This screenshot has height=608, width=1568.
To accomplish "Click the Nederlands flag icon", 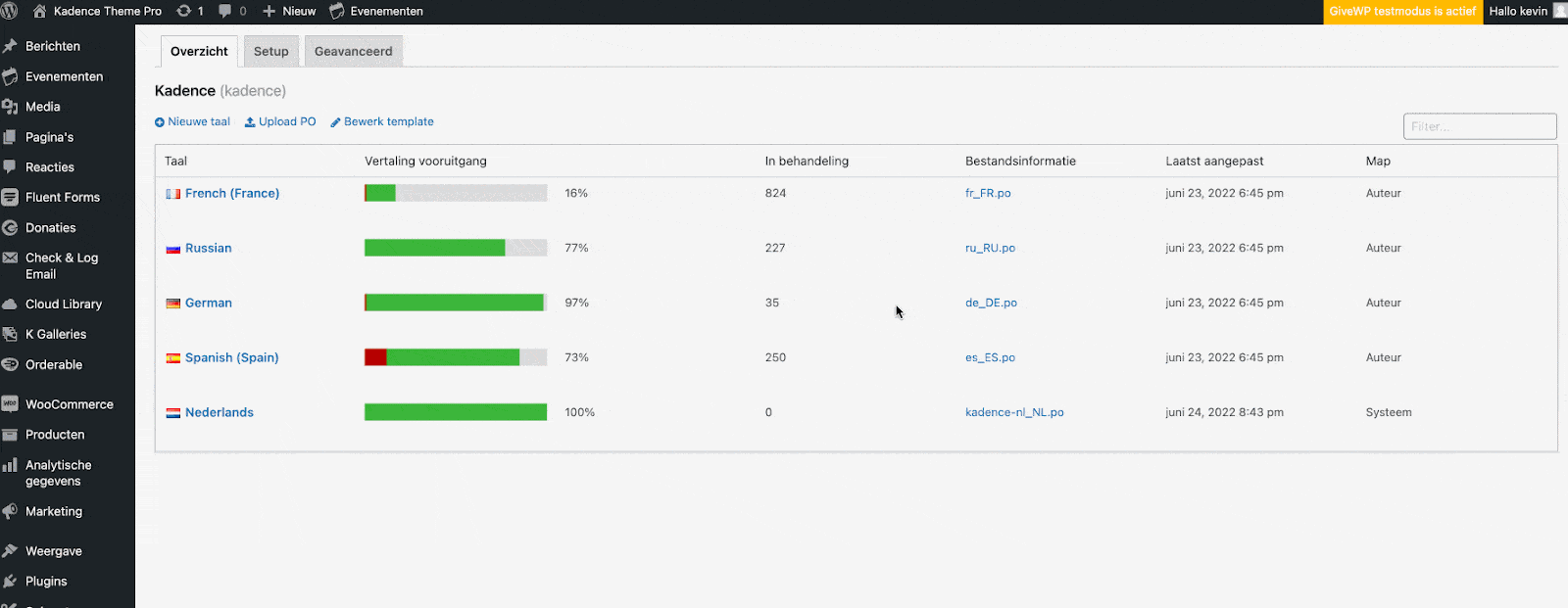I will tap(173, 413).
